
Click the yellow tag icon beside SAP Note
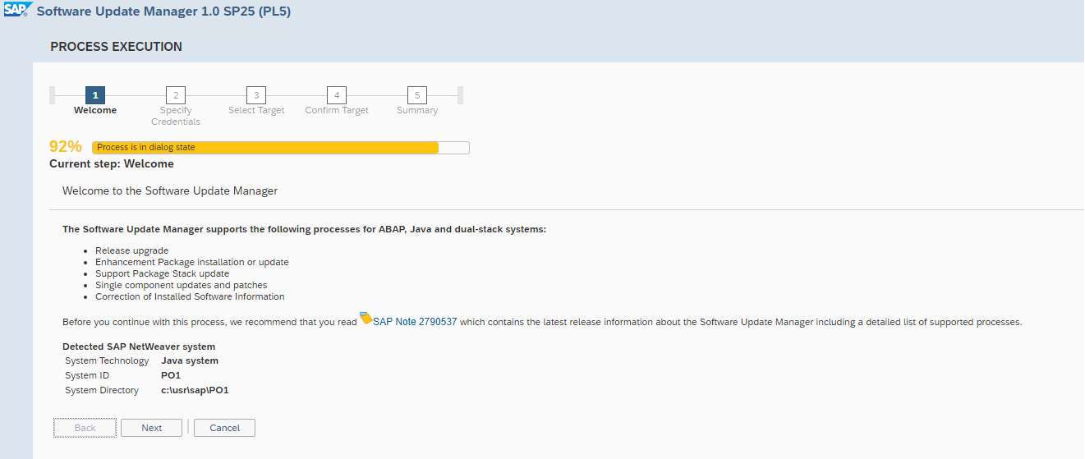point(366,319)
